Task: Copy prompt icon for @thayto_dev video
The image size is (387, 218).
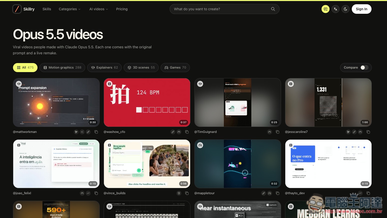Action: pyautogui.click(x=368, y=193)
